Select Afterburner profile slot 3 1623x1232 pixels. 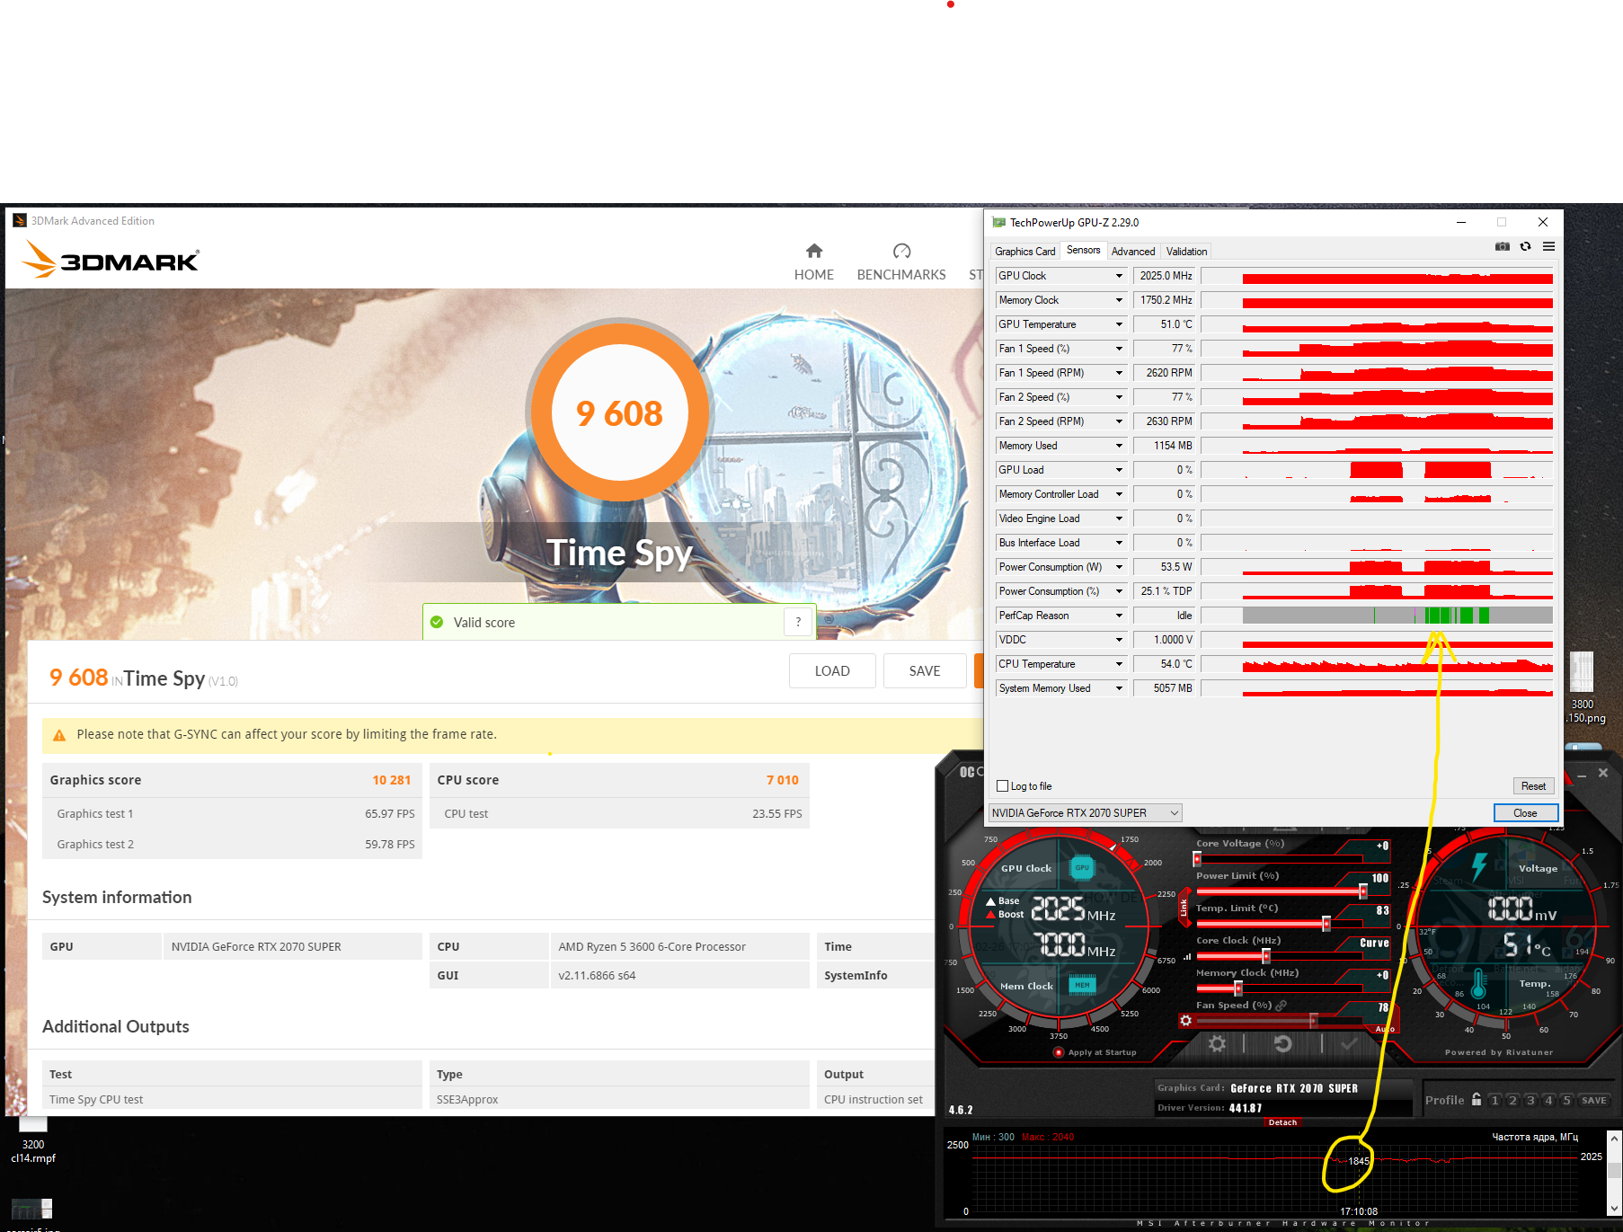click(x=1530, y=1100)
